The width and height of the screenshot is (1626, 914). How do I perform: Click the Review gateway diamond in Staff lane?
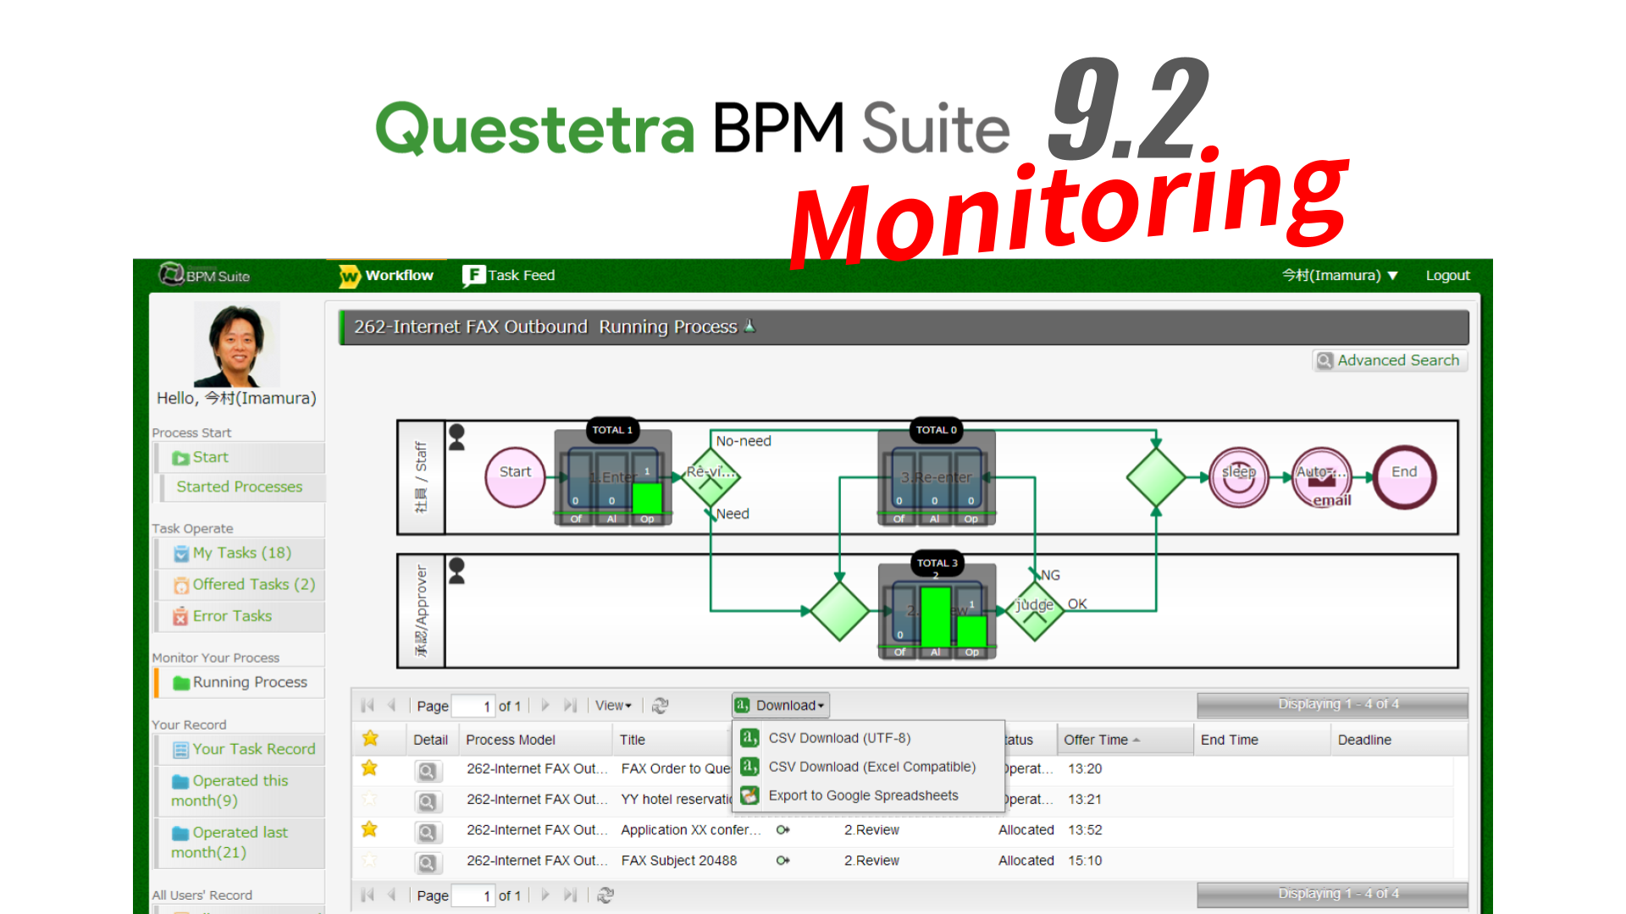[711, 476]
